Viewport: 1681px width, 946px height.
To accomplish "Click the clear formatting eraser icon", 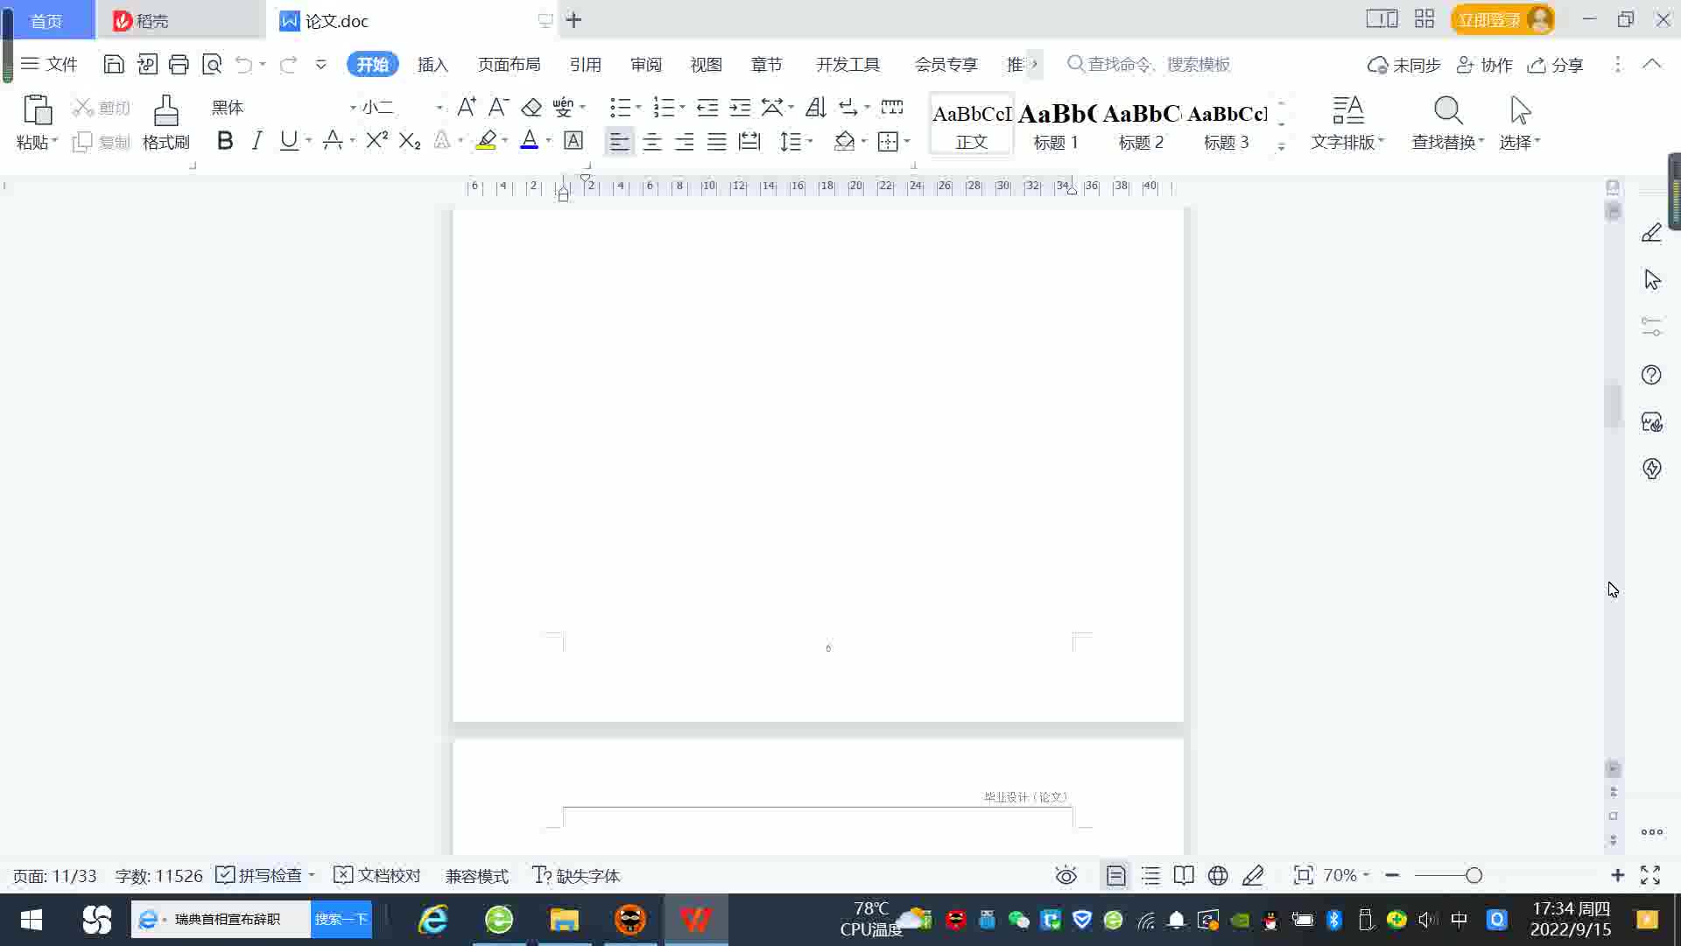I will 531,108.
